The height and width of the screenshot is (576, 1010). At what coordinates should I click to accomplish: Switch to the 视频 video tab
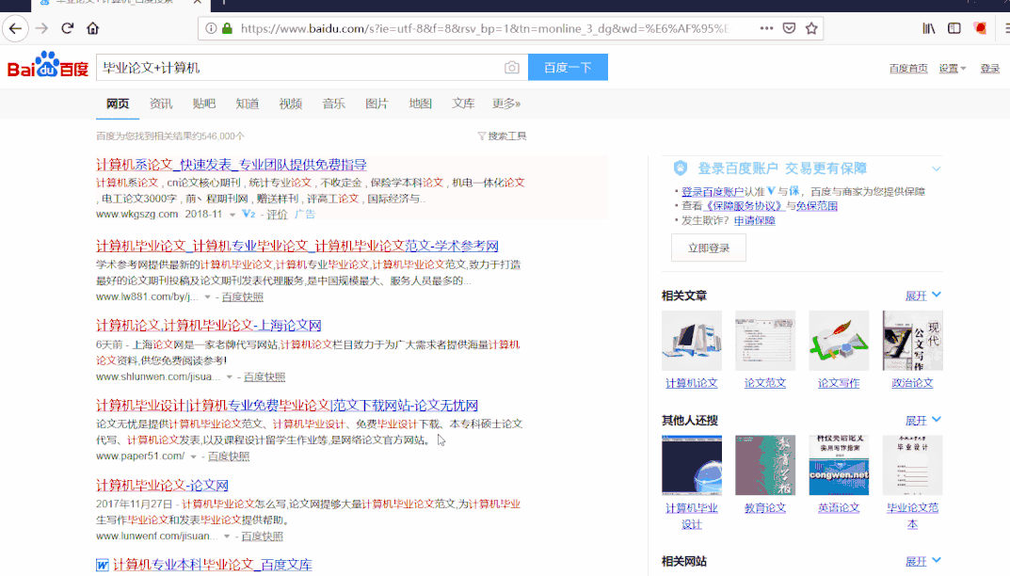point(290,104)
